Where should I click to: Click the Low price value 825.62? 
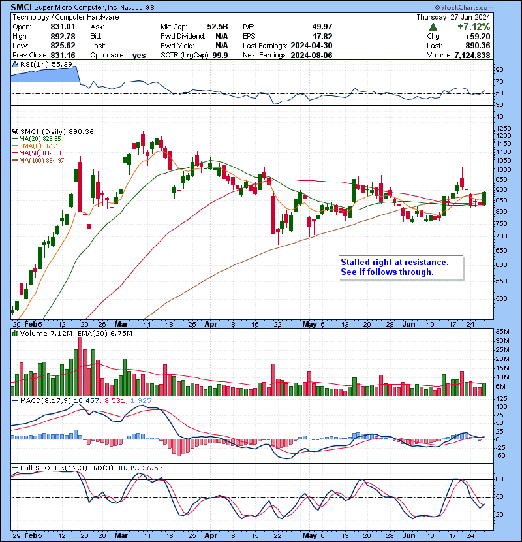click(x=63, y=46)
